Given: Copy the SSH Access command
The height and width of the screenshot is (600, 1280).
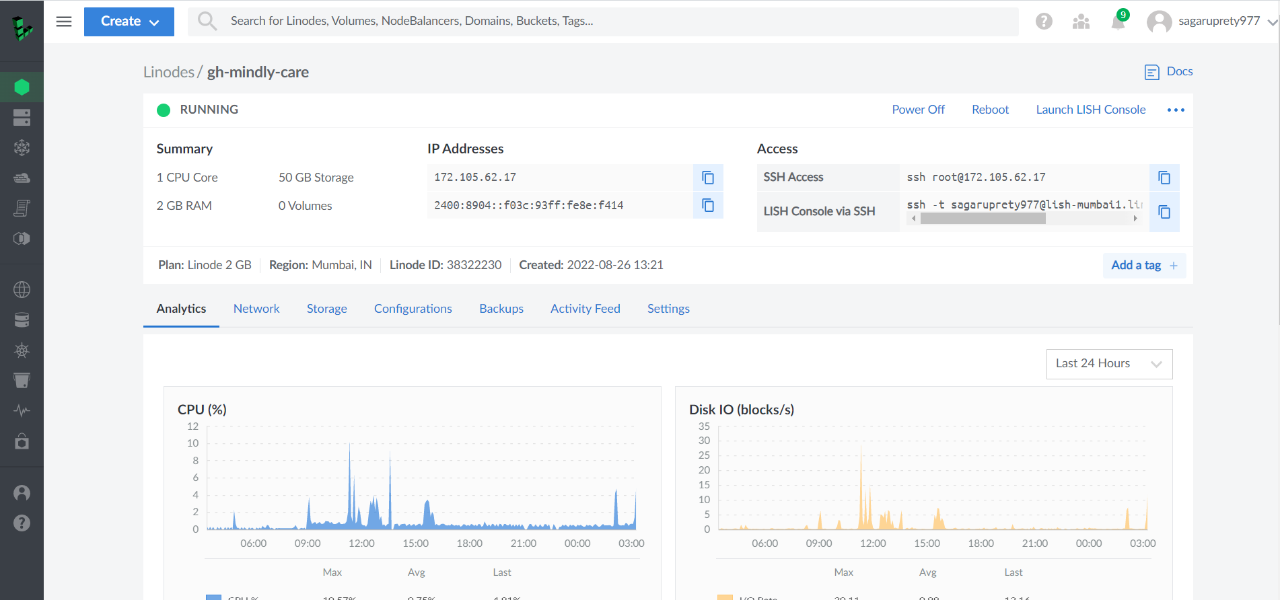Looking at the screenshot, I should [x=1164, y=178].
